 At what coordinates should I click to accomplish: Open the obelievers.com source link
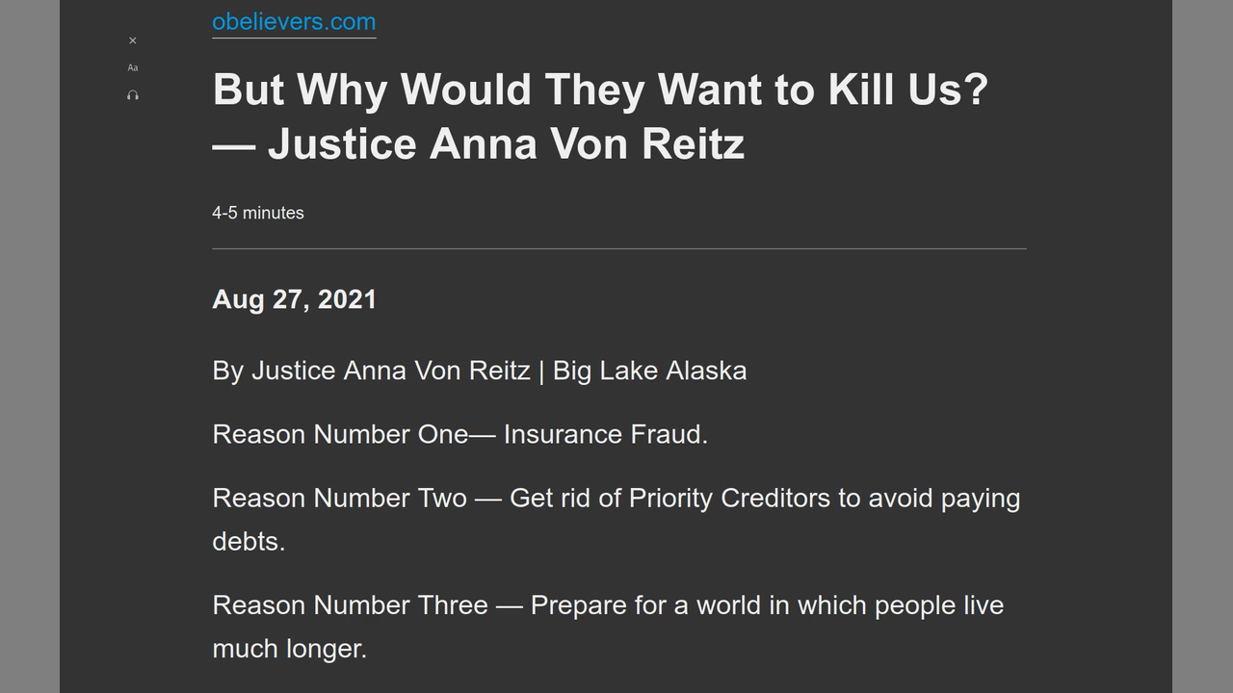click(x=294, y=22)
